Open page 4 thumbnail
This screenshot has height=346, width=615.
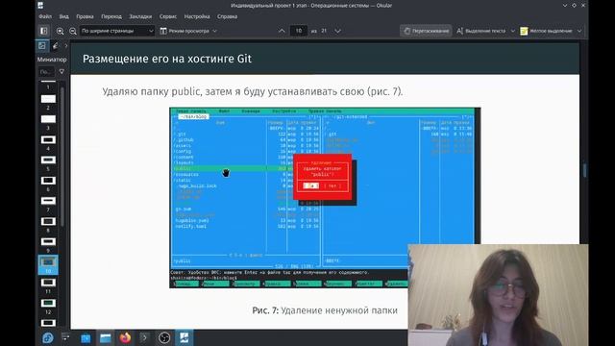pyautogui.click(x=48, y=139)
